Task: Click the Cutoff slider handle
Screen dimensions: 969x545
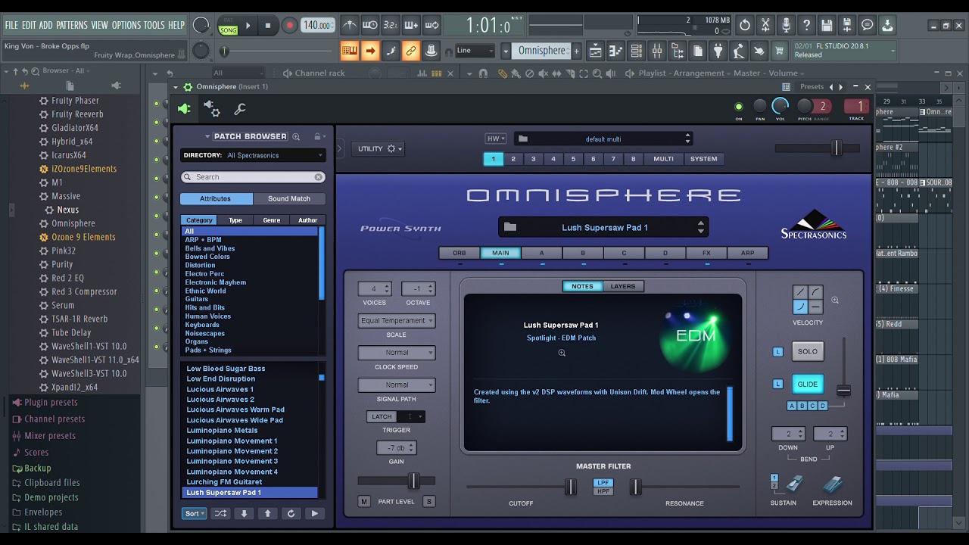Action: tap(571, 487)
